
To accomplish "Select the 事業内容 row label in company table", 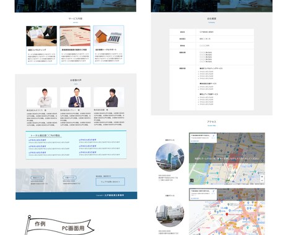I will tap(182, 69).
